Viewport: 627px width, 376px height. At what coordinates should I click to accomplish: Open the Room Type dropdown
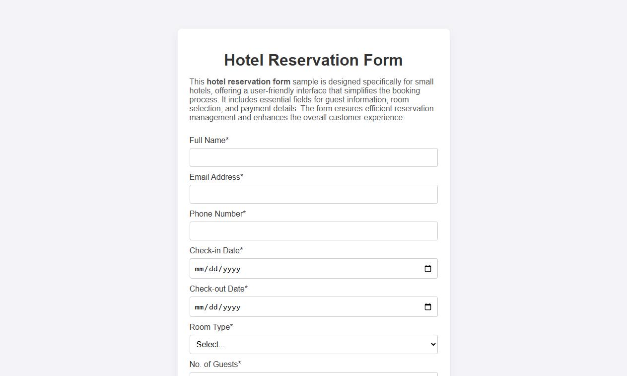pyautogui.click(x=313, y=344)
